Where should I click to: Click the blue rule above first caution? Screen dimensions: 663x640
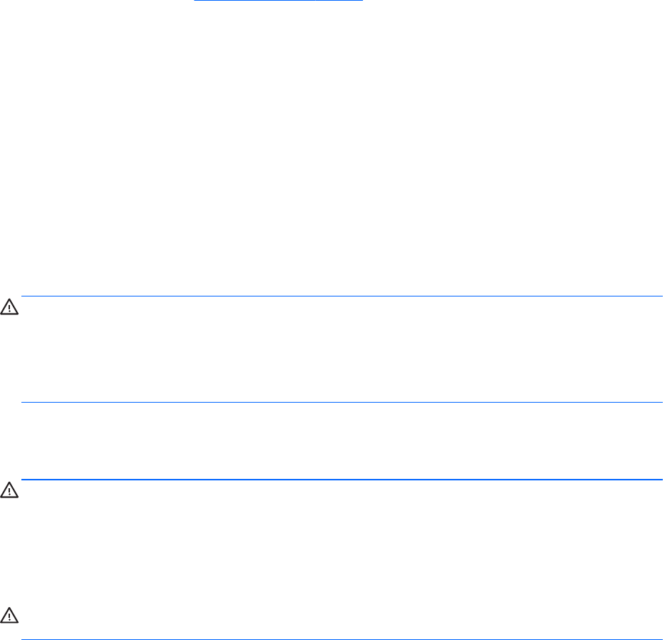click(x=341, y=296)
